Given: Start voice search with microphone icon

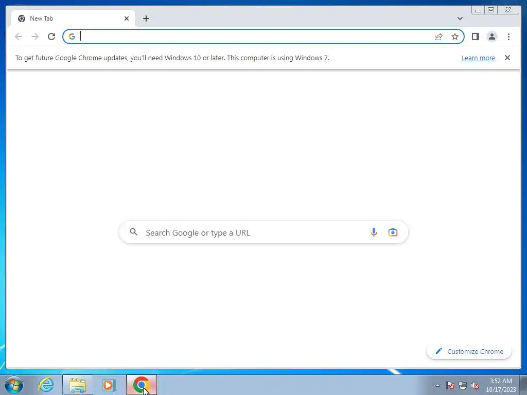Looking at the screenshot, I should coord(374,232).
